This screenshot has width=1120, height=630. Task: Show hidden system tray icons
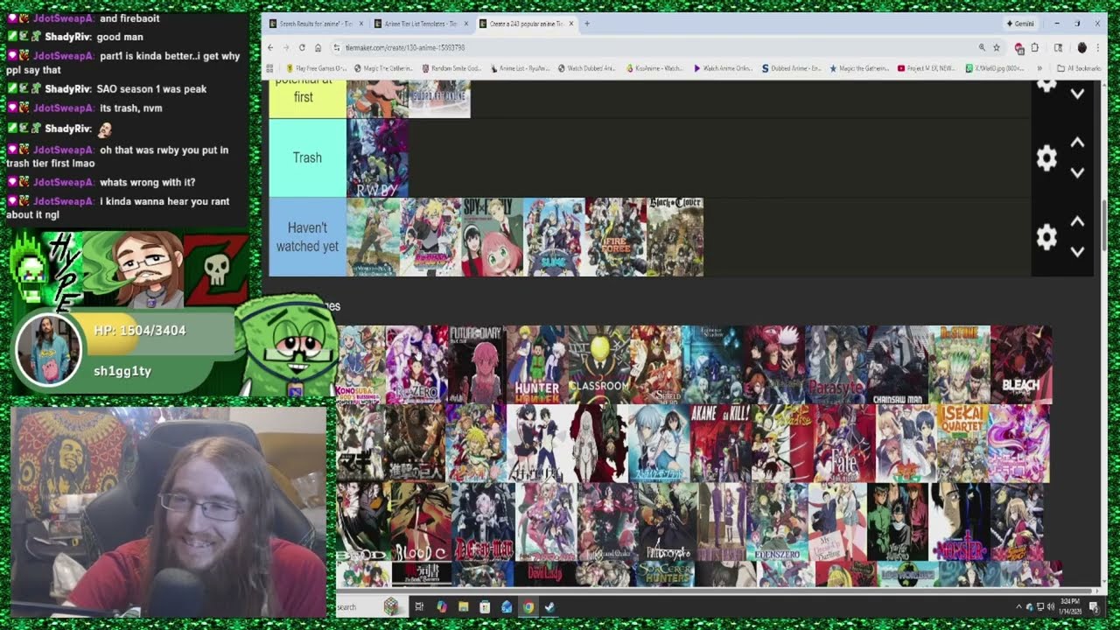[1018, 606]
